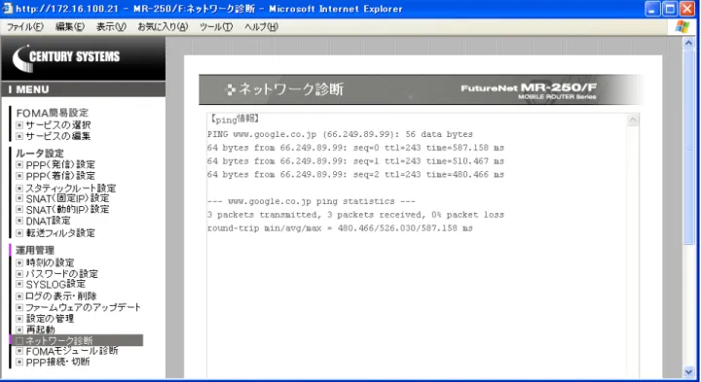
Task: Click bullet icon beside 再起動
Action: point(19,330)
